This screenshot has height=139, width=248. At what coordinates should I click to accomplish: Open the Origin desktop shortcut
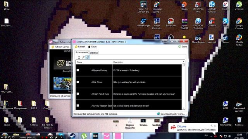[x=184, y=6]
